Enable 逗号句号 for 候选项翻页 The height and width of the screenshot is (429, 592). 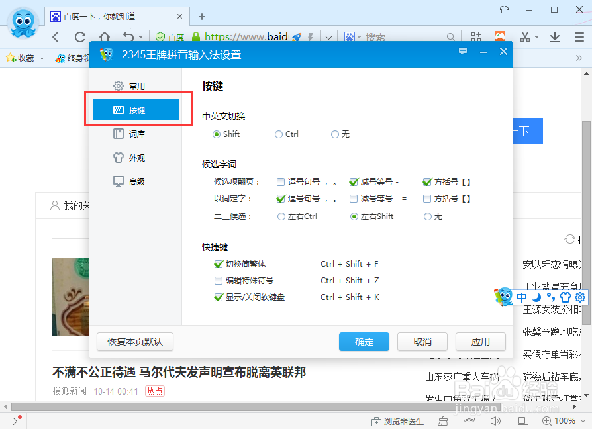tap(281, 182)
